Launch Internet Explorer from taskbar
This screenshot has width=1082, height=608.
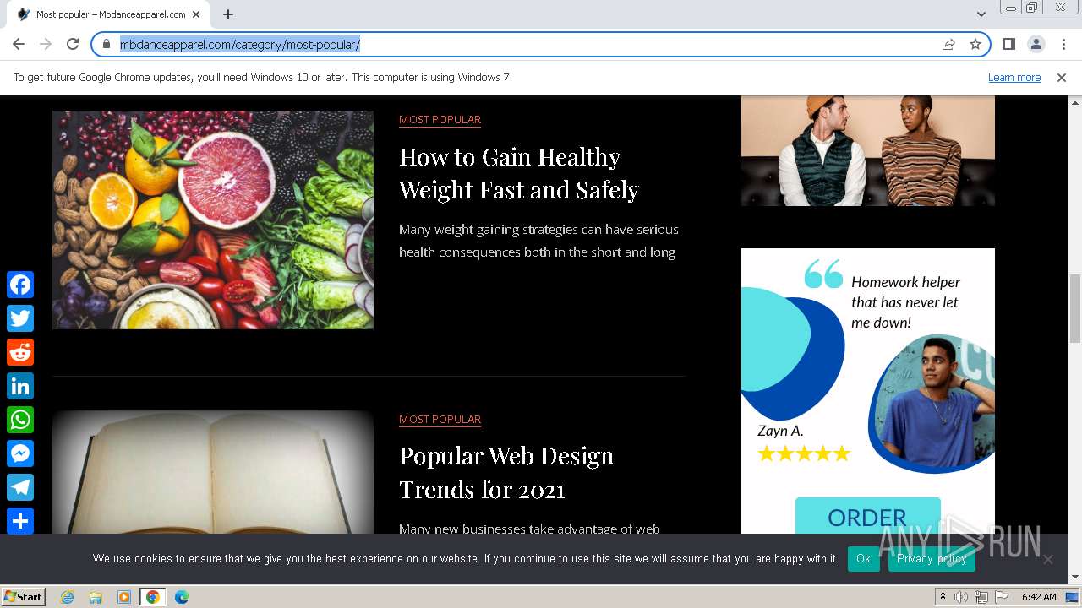(x=67, y=597)
